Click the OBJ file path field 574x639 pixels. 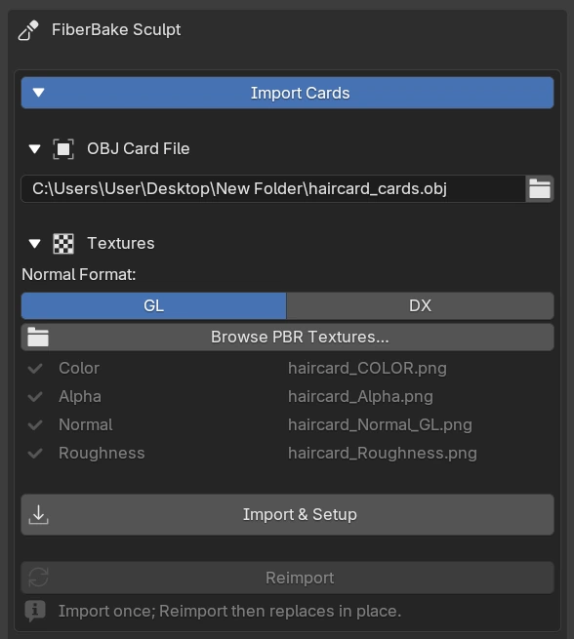coord(273,188)
